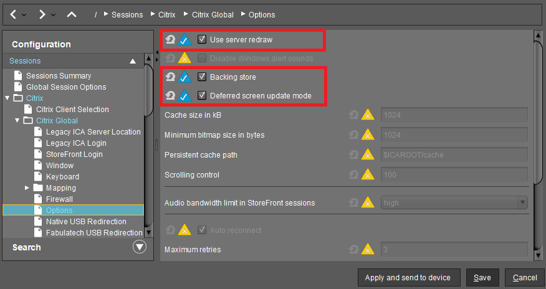Image resolution: width=546 pixels, height=289 pixels.
Task: Collapse the Citrix Global tree folder
Action: (17, 121)
